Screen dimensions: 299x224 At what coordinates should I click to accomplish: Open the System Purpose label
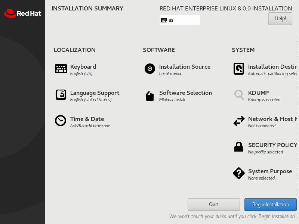click(270, 171)
